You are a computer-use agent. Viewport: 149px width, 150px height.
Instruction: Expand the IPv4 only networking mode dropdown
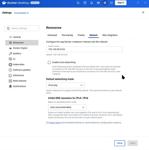point(65,85)
